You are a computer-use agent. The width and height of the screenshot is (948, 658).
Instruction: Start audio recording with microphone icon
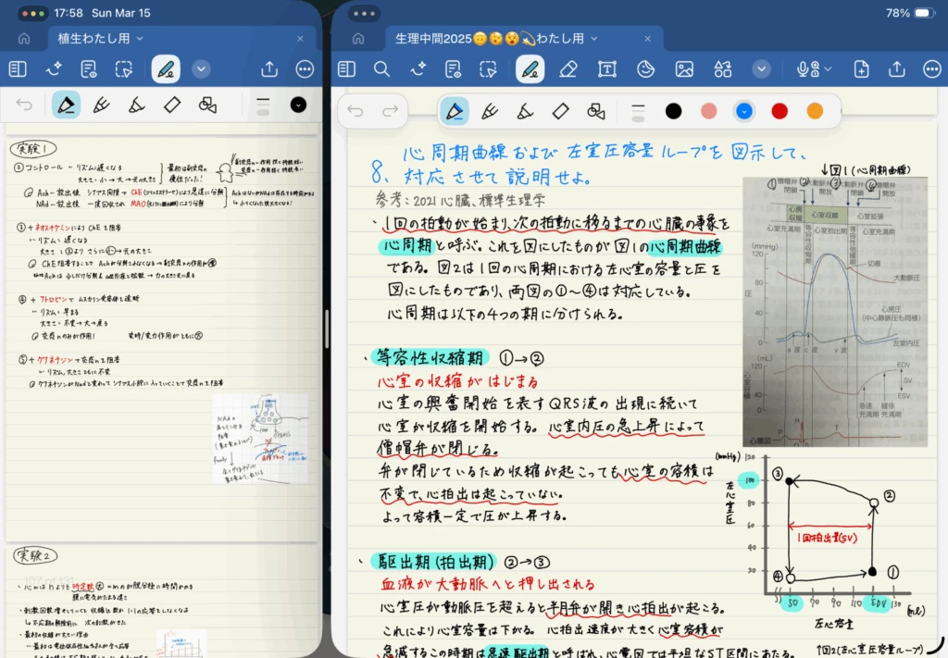(x=807, y=69)
